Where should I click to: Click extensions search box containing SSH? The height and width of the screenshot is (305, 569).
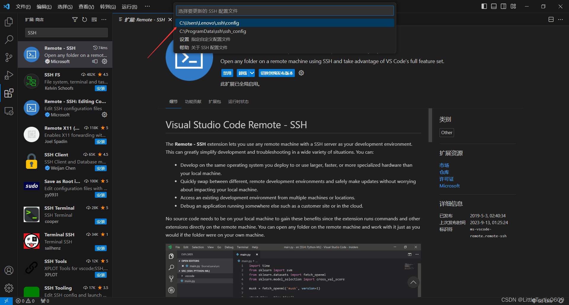coord(66,33)
